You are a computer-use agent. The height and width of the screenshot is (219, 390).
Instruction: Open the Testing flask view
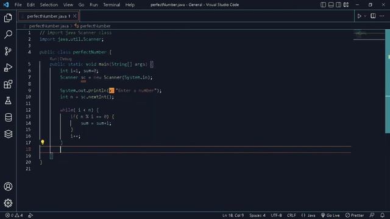(8, 100)
